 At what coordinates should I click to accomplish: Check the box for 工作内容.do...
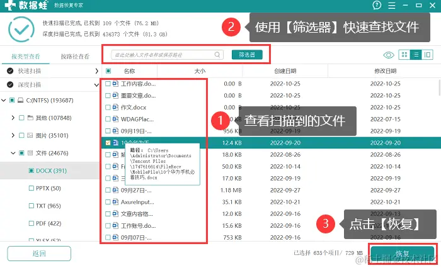[x=108, y=84]
